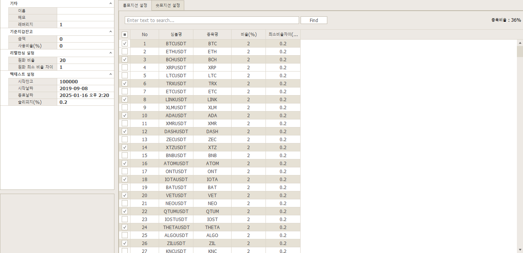Check the XRPUSDT row checkbox
The width and height of the screenshot is (523, 253).
(125, 67)
